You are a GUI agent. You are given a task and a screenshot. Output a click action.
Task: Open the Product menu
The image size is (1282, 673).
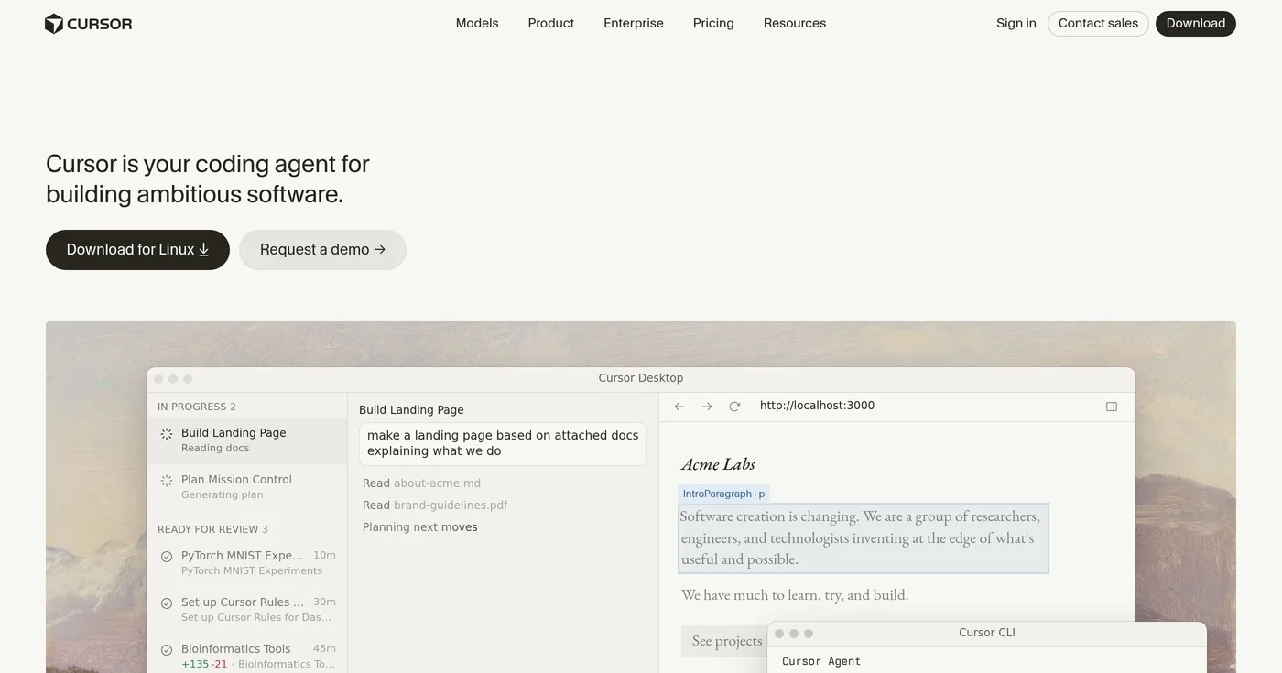pyautogui.click(x=551, y=23)
